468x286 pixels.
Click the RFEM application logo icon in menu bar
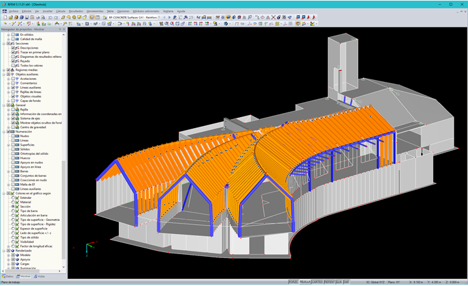coord(5,11)
